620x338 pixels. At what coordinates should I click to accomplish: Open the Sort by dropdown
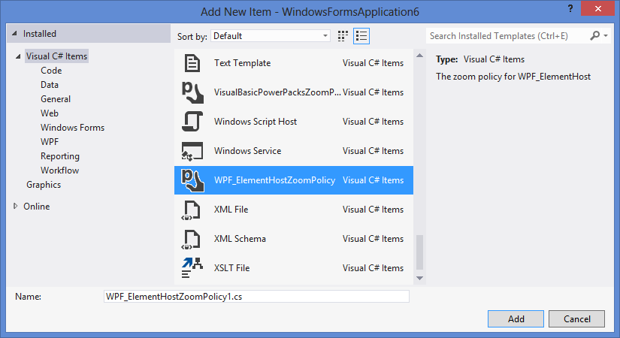271,35
